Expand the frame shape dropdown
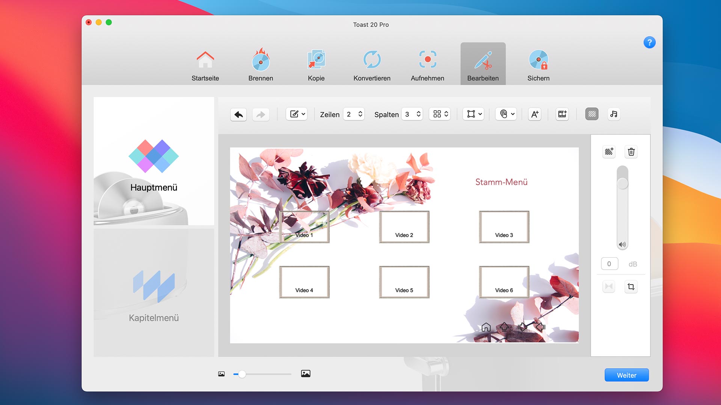The height and width of the screenshot is (405, 721). [x=474, y=114]
